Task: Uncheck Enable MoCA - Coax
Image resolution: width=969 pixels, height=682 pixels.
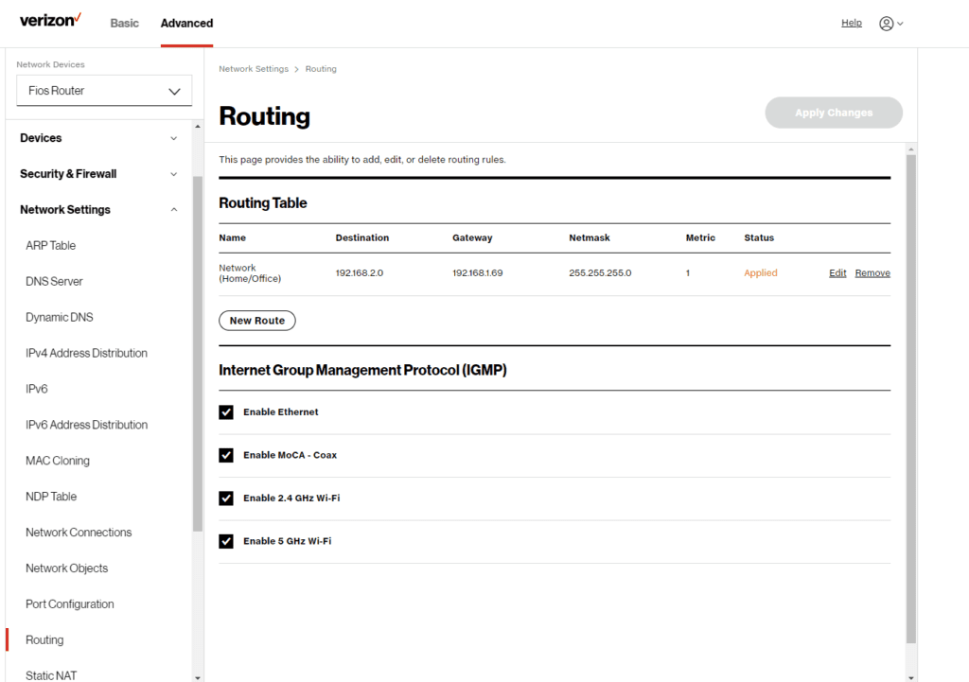Action: (226, 455)
